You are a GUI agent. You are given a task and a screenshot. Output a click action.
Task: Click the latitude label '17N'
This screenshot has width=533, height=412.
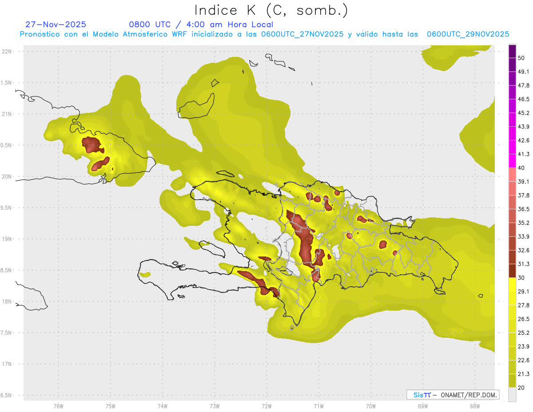pos(7,364)
